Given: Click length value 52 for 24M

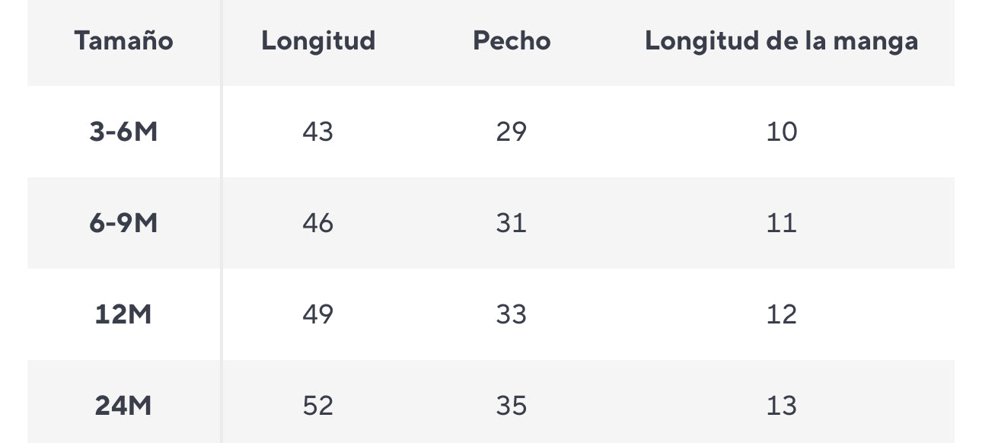Looking at the screenshot, I should [x=317, y=406].
